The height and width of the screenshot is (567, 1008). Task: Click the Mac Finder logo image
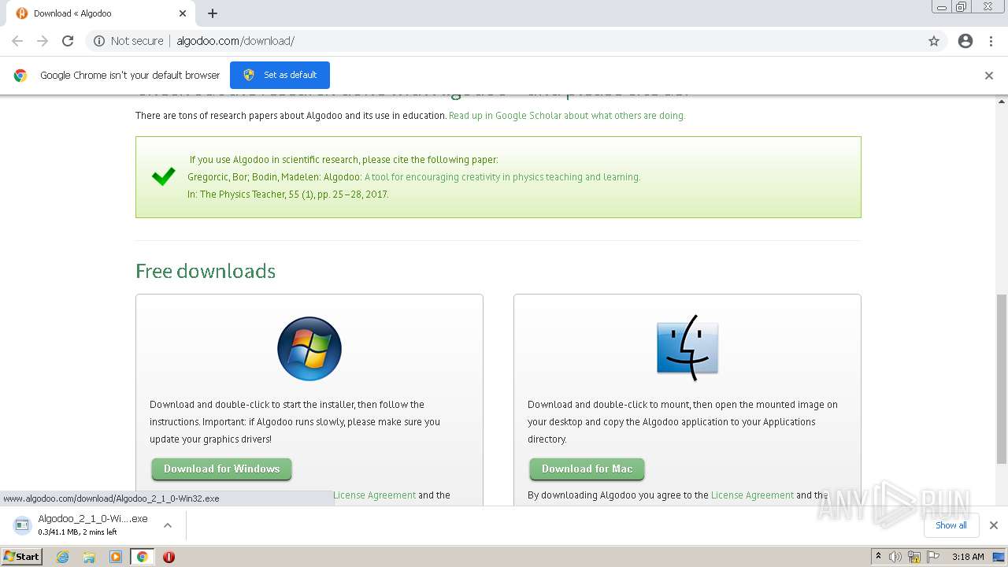(x=687, y=348)
